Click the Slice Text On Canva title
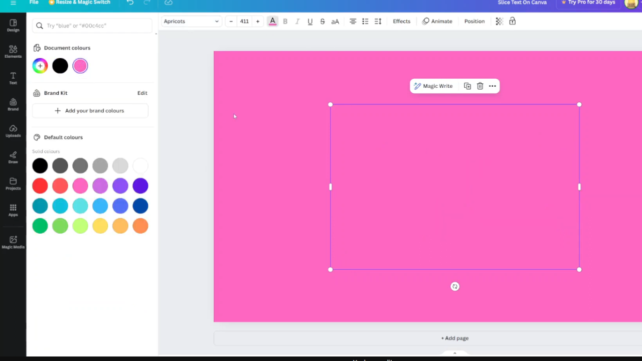This screenshot has width=642, height=361. coord(522,3)
